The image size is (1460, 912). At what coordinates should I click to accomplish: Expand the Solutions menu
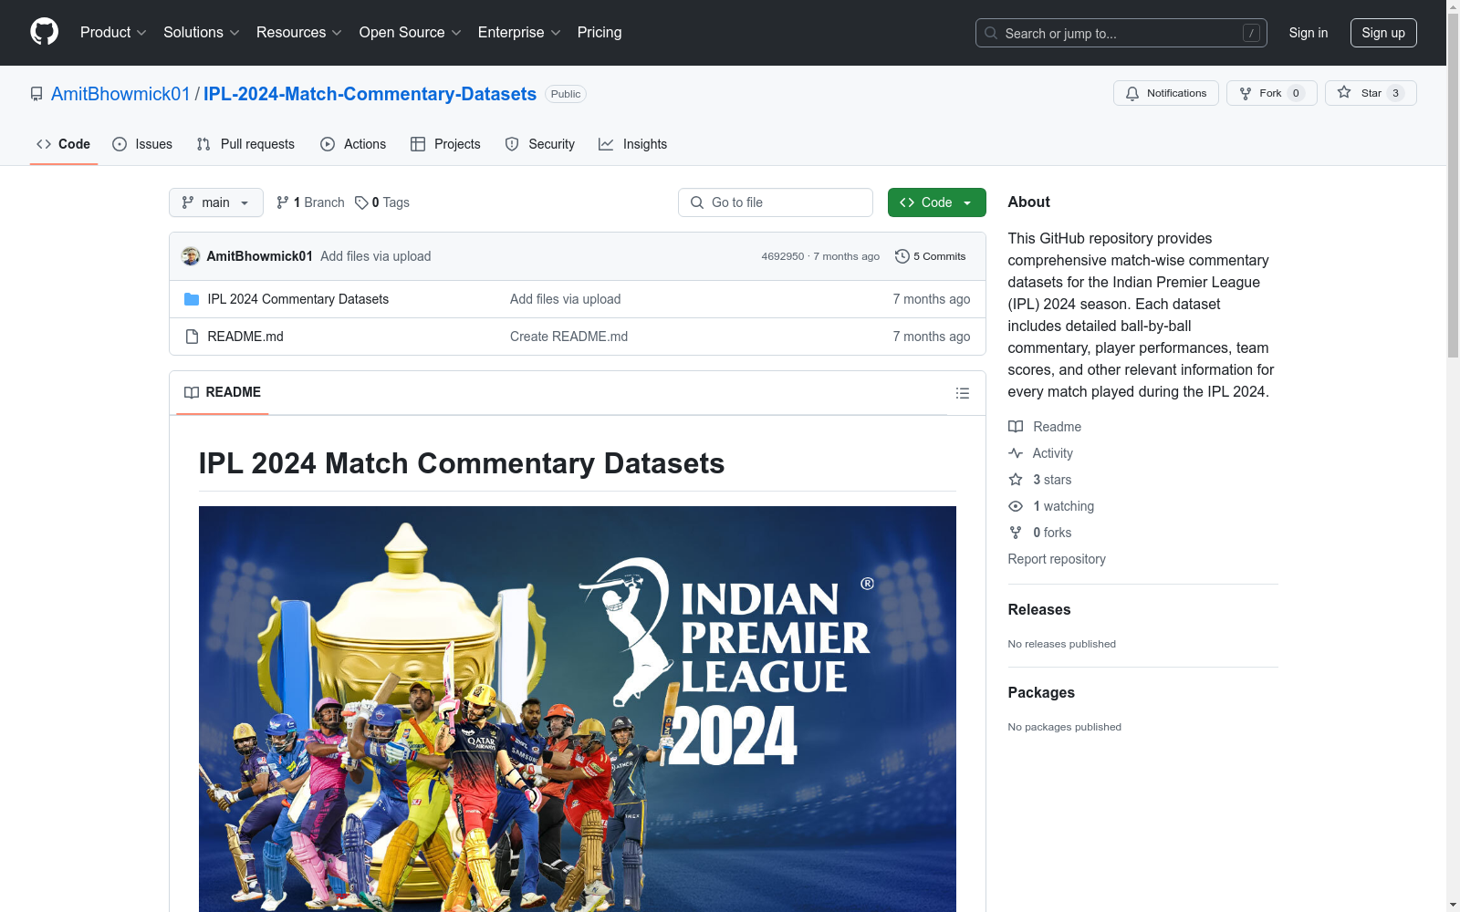[202, 32]
